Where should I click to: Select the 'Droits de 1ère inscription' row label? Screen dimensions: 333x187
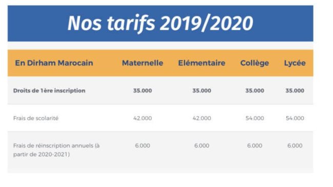[49, 91]
